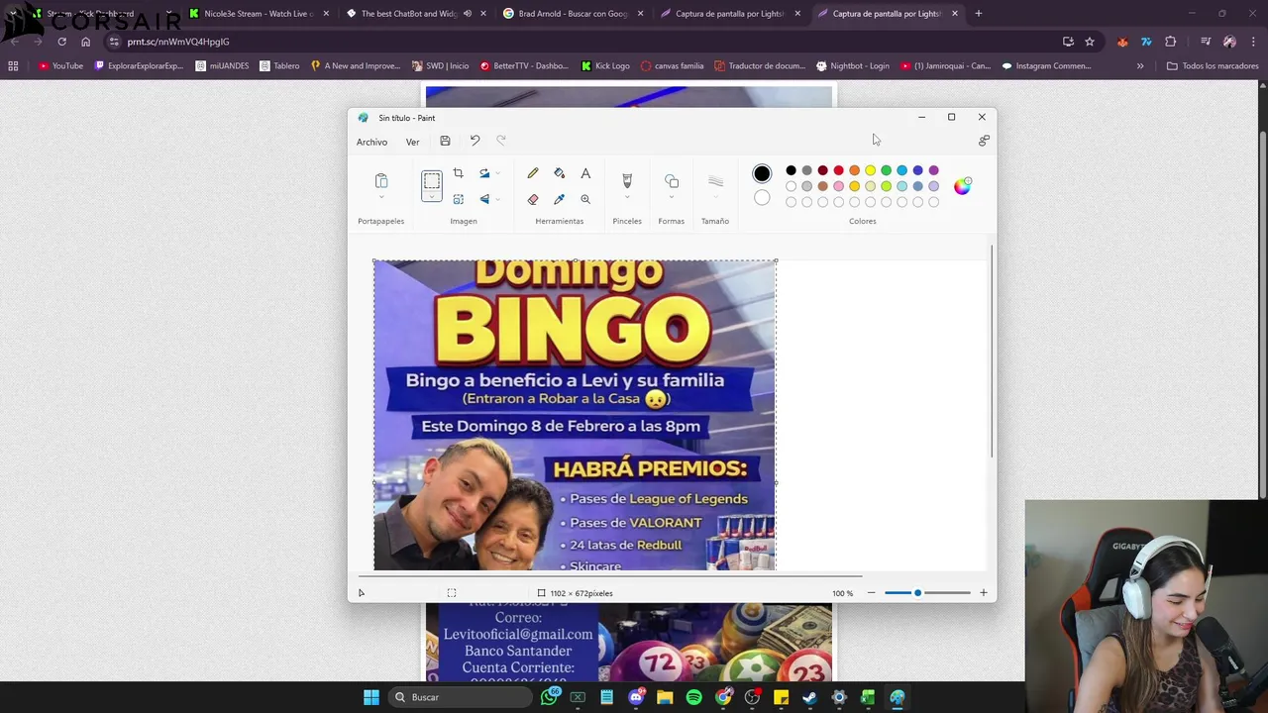The image size is (1268, 713).
Task: Expand the Selection tool dropdown arrow
Action: pyautogui.click(x=431, y=197)
